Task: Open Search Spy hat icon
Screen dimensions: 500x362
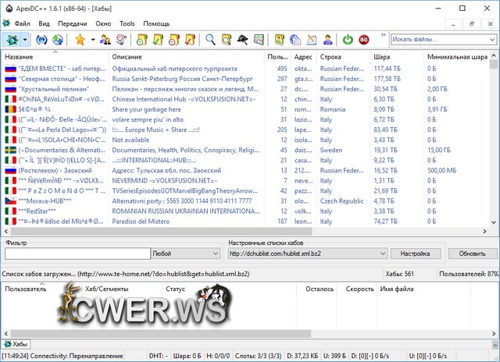Action: pyautogui.click(x=243, y=40)
